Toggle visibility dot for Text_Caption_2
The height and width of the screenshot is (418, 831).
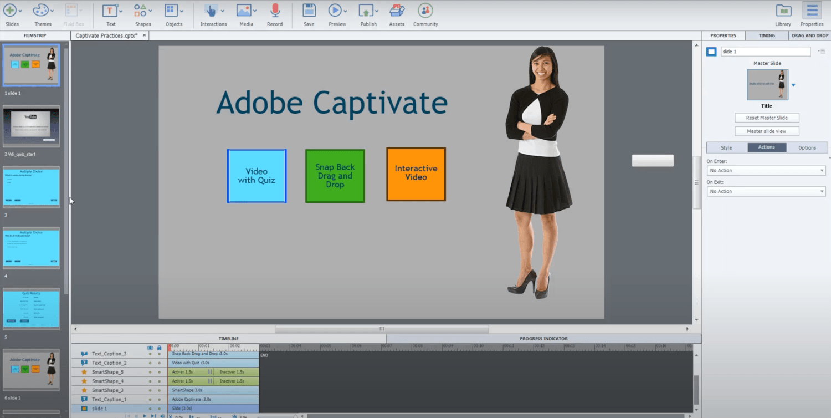click(150, 363)
